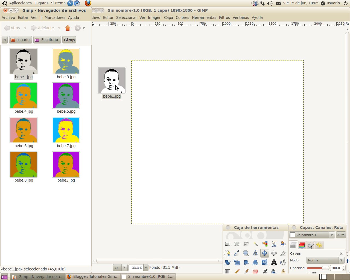Open the px units dropdown
The height and width of the screenshot is (280, 350).
(120, 267)
